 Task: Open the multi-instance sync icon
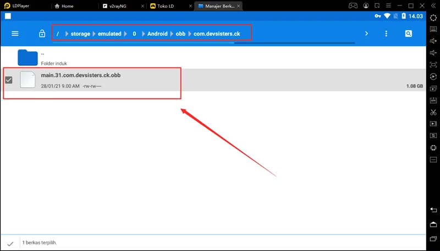click(x=433, y=88)
